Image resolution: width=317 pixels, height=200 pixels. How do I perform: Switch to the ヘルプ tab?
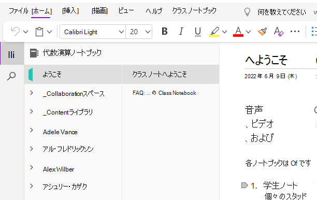(x=154, y=10)
